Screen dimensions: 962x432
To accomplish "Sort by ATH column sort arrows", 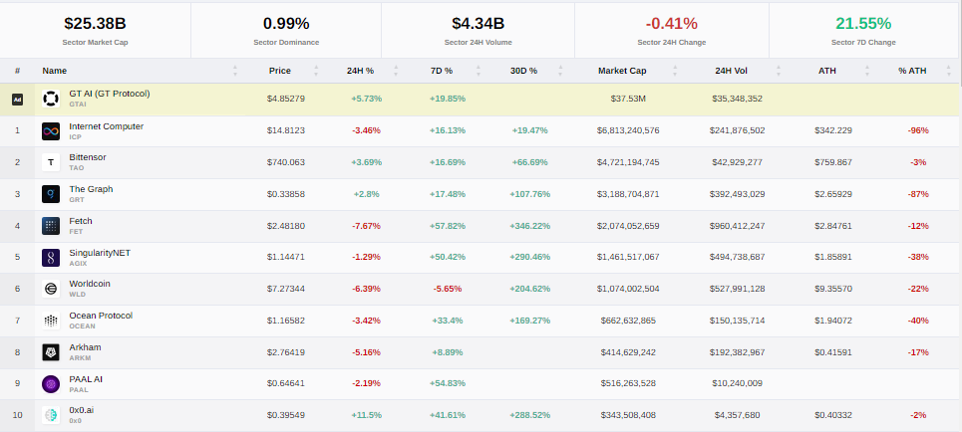I will click(867, 71).
